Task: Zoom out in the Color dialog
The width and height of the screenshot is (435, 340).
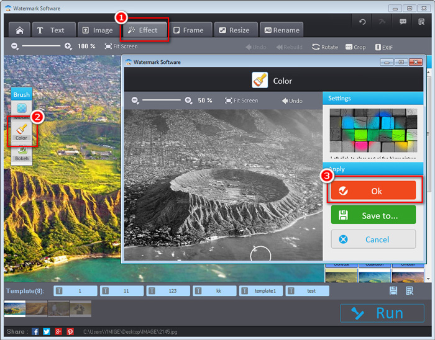Action: pos(135,101)
